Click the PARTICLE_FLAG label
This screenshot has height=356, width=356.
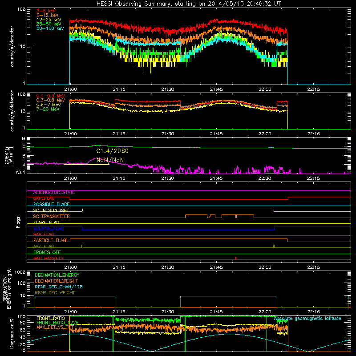(x=50, y=240)
